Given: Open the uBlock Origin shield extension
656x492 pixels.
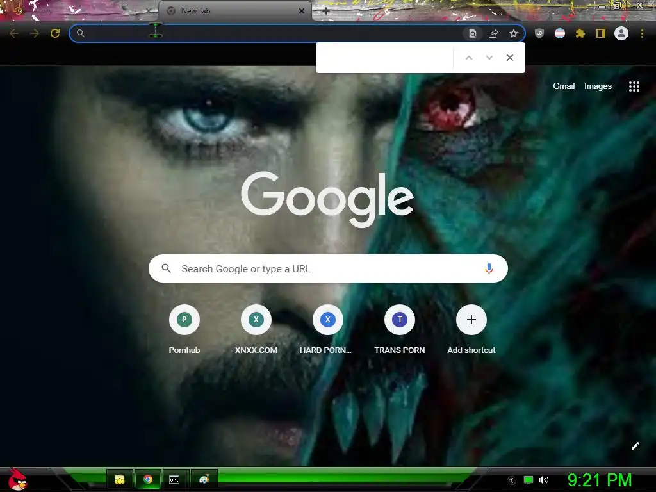Looking at the screenshot, I should (x=539, y=33).
